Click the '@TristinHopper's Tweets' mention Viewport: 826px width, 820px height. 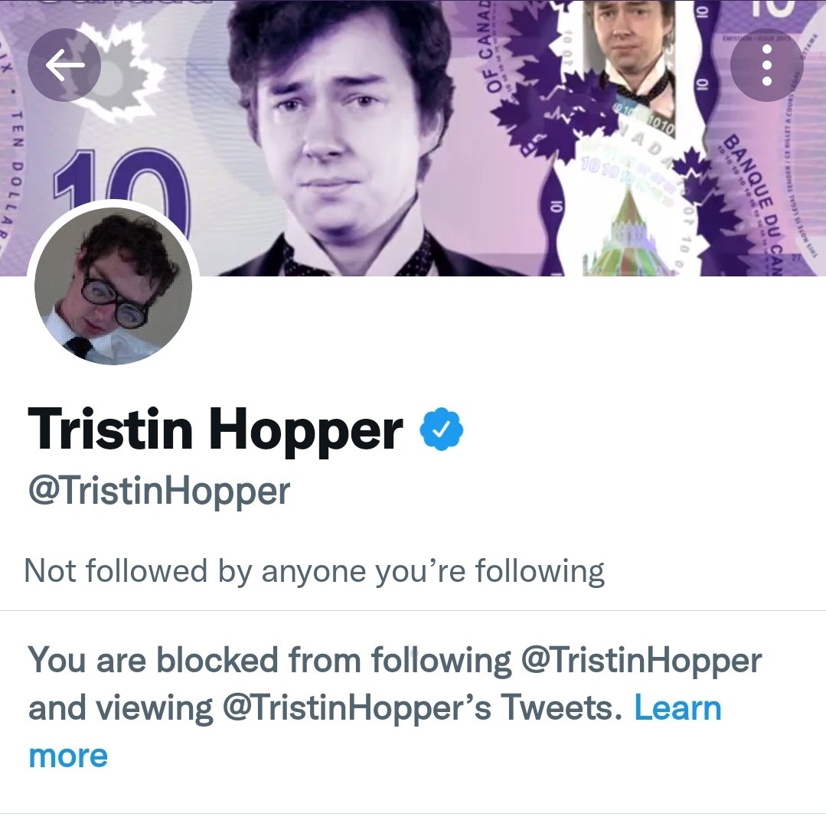(x=418, y=707)
